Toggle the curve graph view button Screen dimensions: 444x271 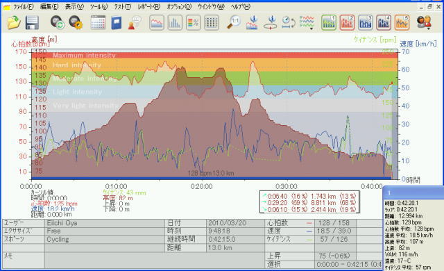click(157, 22)
